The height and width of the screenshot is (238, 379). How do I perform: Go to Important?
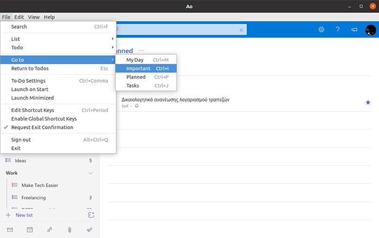[146, 69]
